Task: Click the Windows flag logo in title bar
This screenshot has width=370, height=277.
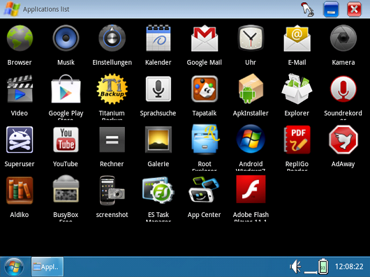Action: point(12,9)
